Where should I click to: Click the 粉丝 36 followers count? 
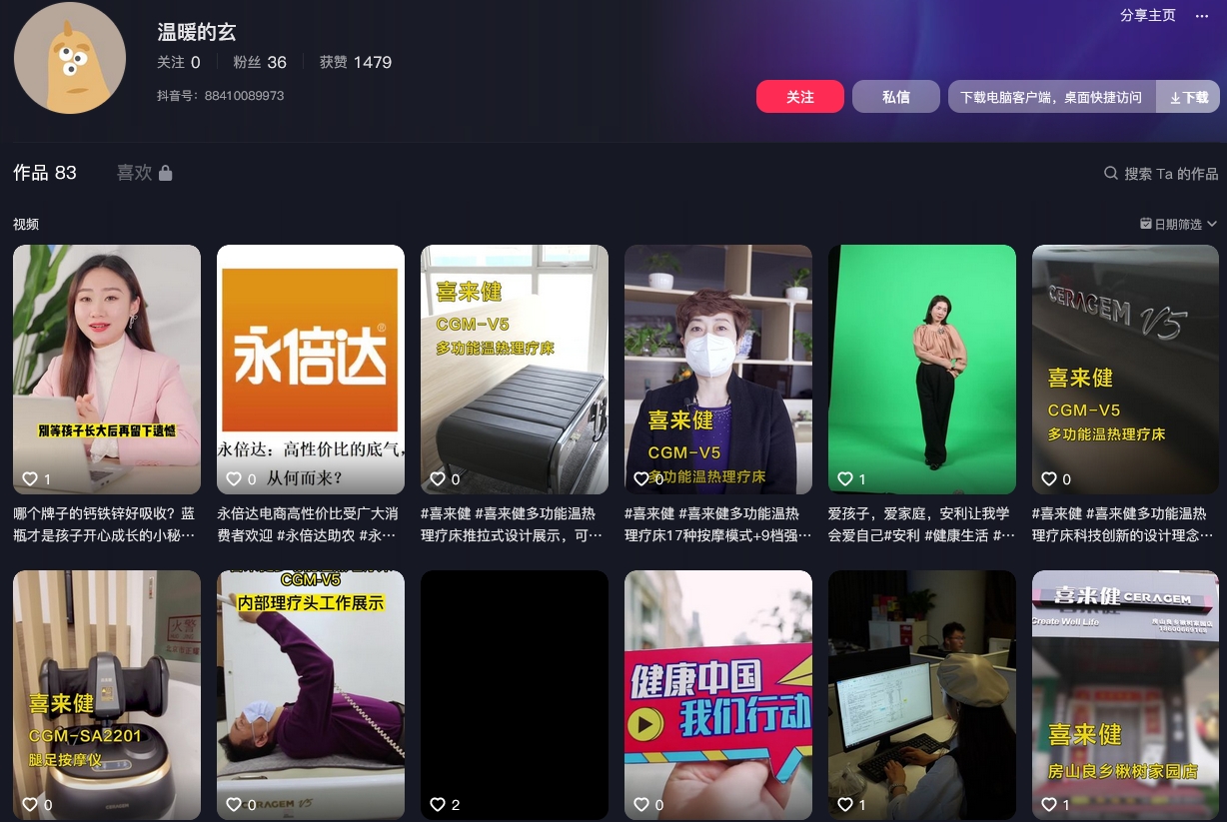coord(260,62)
